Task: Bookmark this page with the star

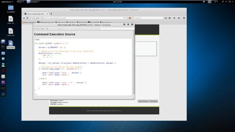Action: (x=166, y=18)
